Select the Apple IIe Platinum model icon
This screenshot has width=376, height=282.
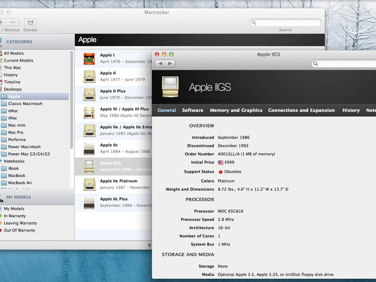[89, 184]
